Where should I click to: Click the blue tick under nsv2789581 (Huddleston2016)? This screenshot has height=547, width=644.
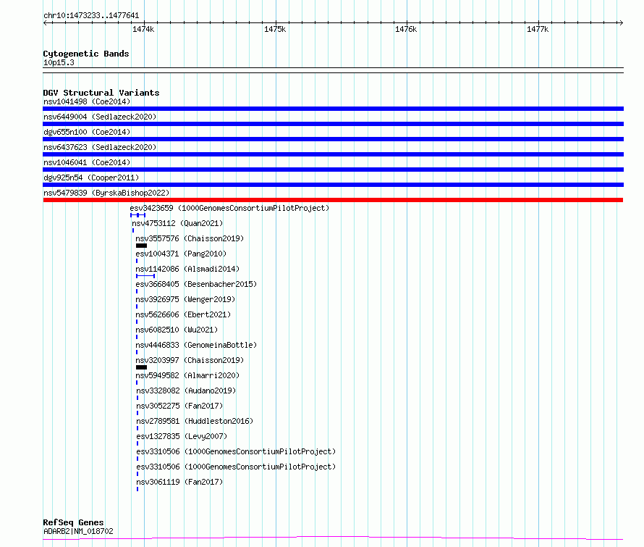pyautogui.click(x=137, y=428)
